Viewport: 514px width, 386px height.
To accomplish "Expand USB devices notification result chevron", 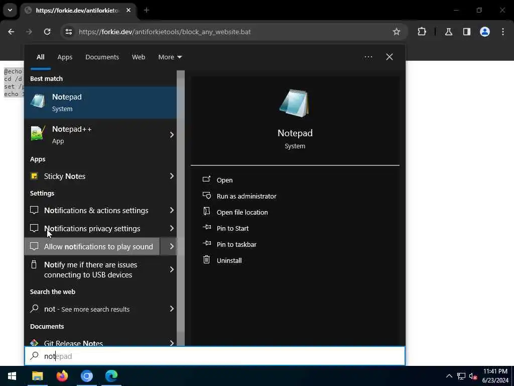I will pos(172,269).
